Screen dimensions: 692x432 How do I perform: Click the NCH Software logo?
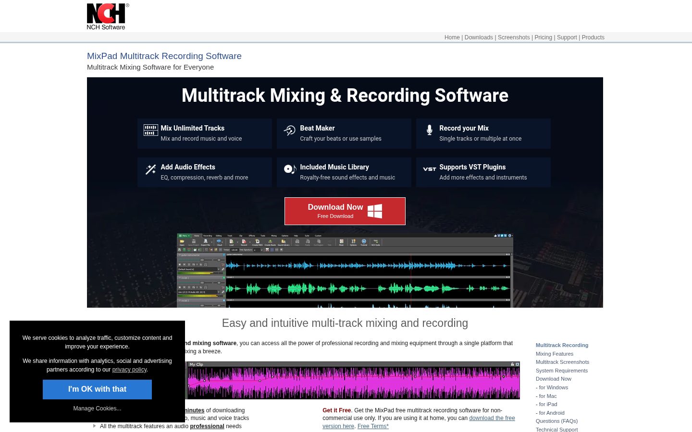tap(108, 17)
